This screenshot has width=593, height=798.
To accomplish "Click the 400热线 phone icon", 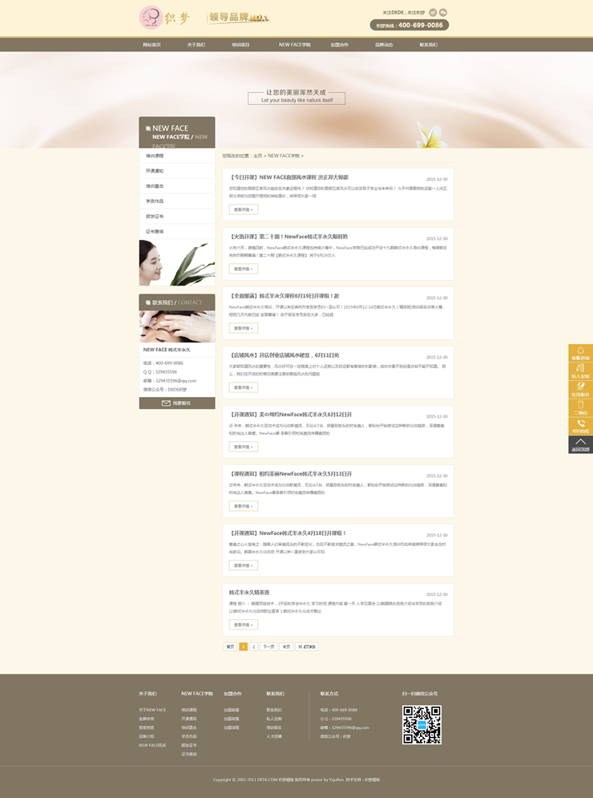I will coord(580,427).
